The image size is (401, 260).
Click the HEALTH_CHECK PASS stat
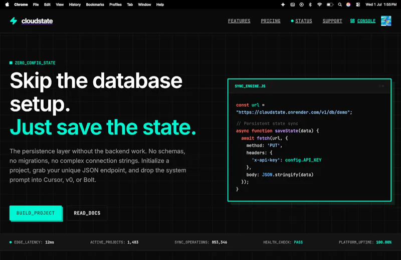283,242
